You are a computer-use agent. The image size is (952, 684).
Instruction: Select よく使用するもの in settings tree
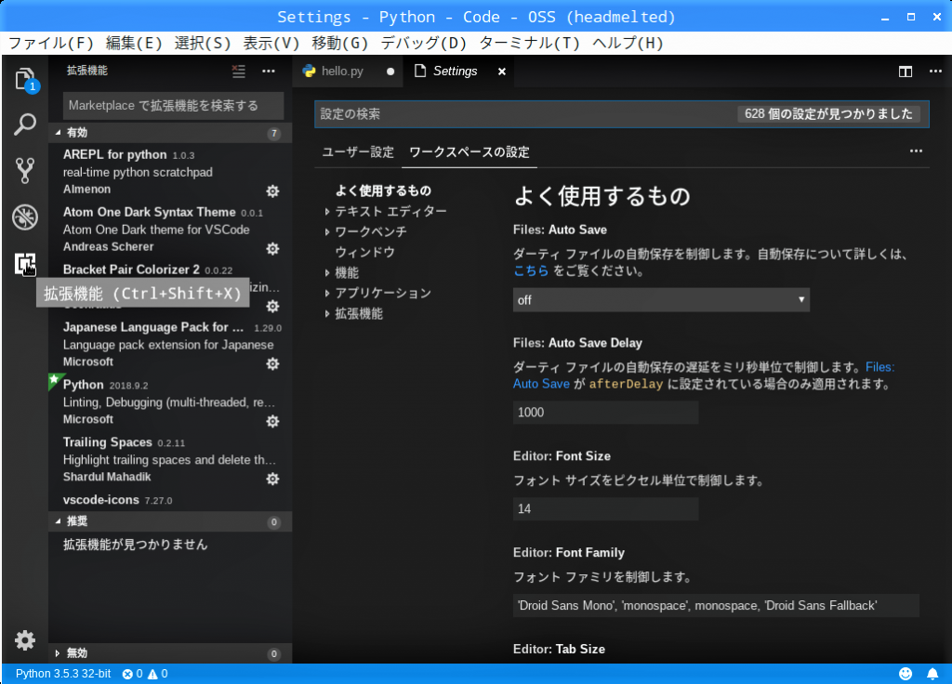coord(383,191)
